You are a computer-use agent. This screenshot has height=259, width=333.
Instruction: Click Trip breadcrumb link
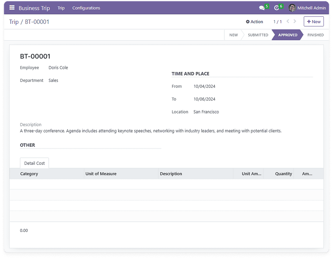pos(14,22)
